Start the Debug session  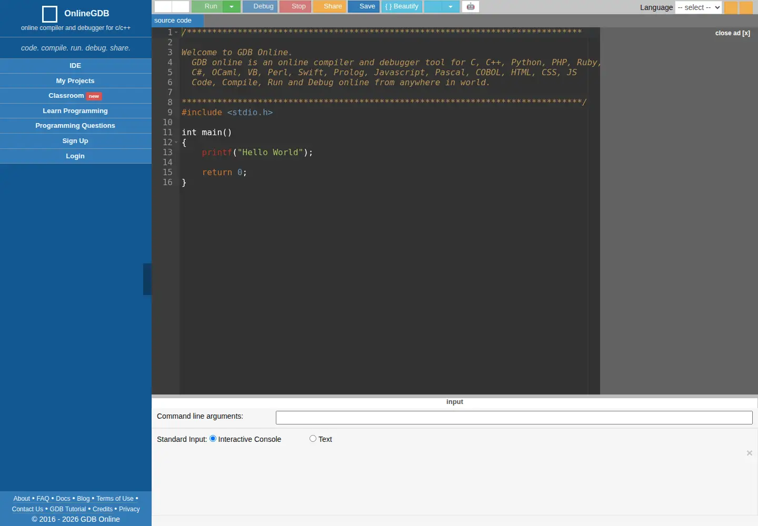coord(260,6)
